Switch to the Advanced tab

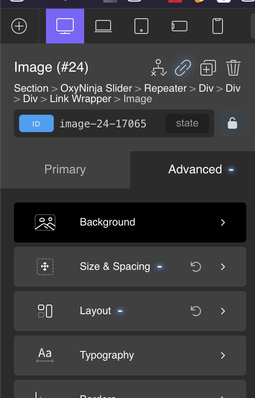(x=195, y=169)
